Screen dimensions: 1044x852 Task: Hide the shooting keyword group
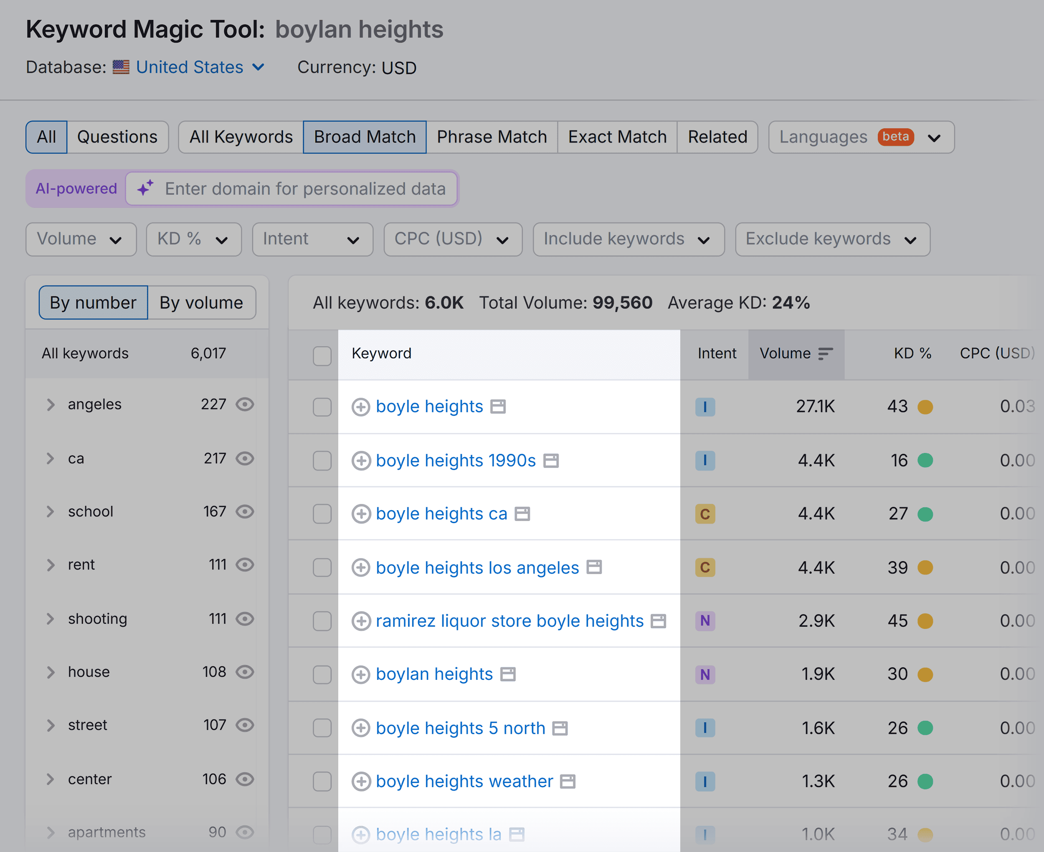[245, 619]
